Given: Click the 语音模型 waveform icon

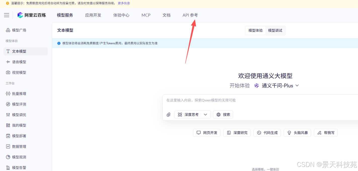Looking at the screenshot, I should pyautogui.click(x=8, y=62).
